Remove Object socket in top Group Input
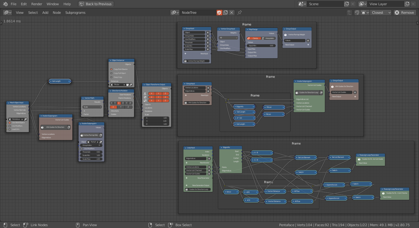 (x=208, y=32)
